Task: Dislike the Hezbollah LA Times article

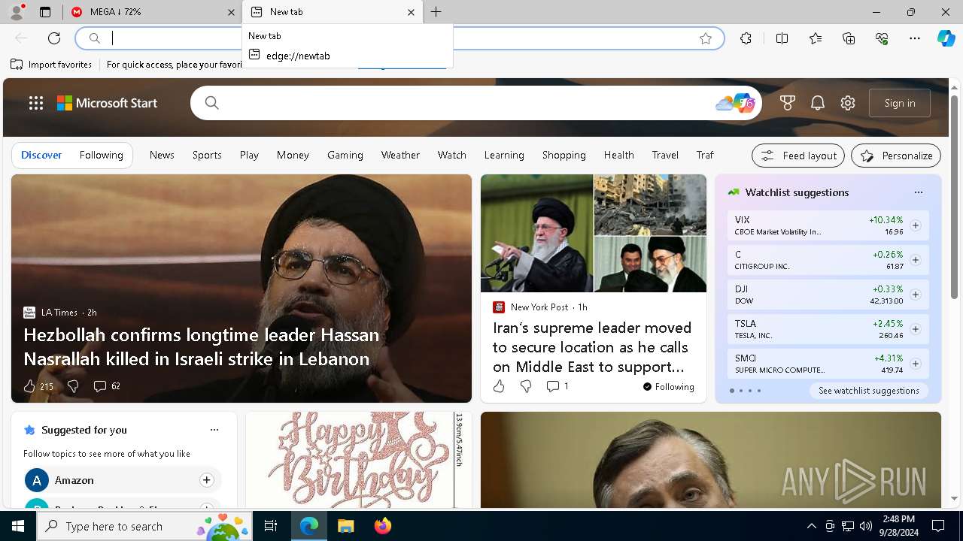Action: (x=73, y=386)
